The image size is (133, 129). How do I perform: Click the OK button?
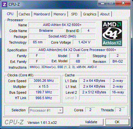117,122
